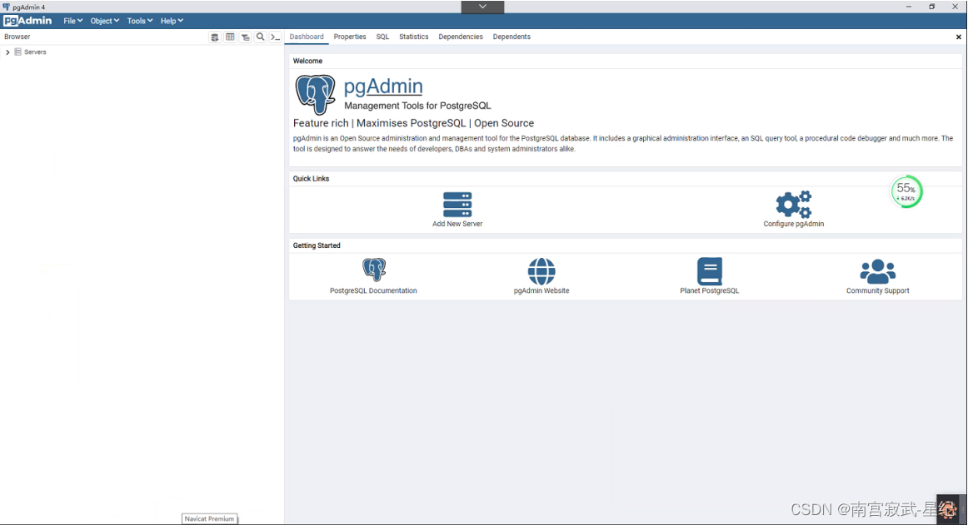The height and width of the screenshot is (525, 968).
Task: Open the Search Objects magnifier icon
Action: [261, 37]
